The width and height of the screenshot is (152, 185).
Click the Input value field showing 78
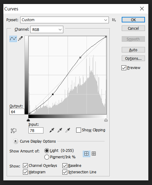pos(36,130)
